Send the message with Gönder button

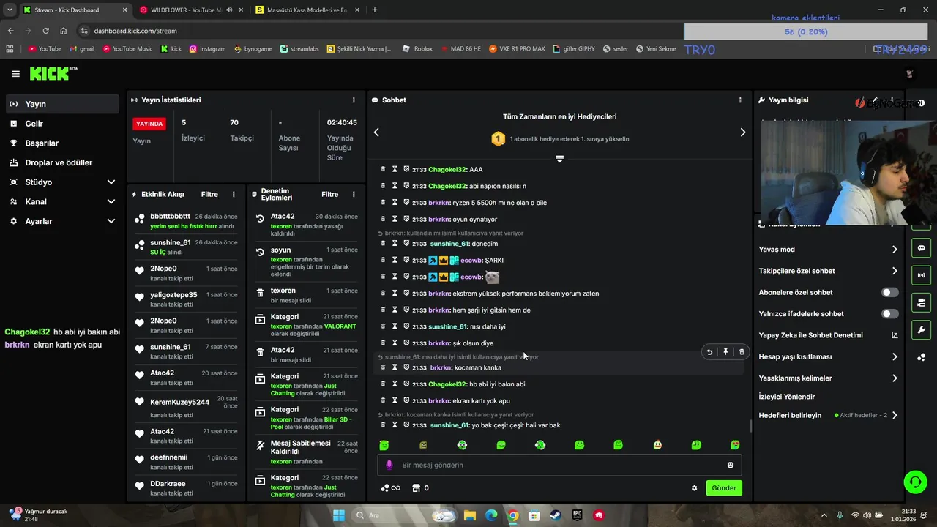[724, 488]
